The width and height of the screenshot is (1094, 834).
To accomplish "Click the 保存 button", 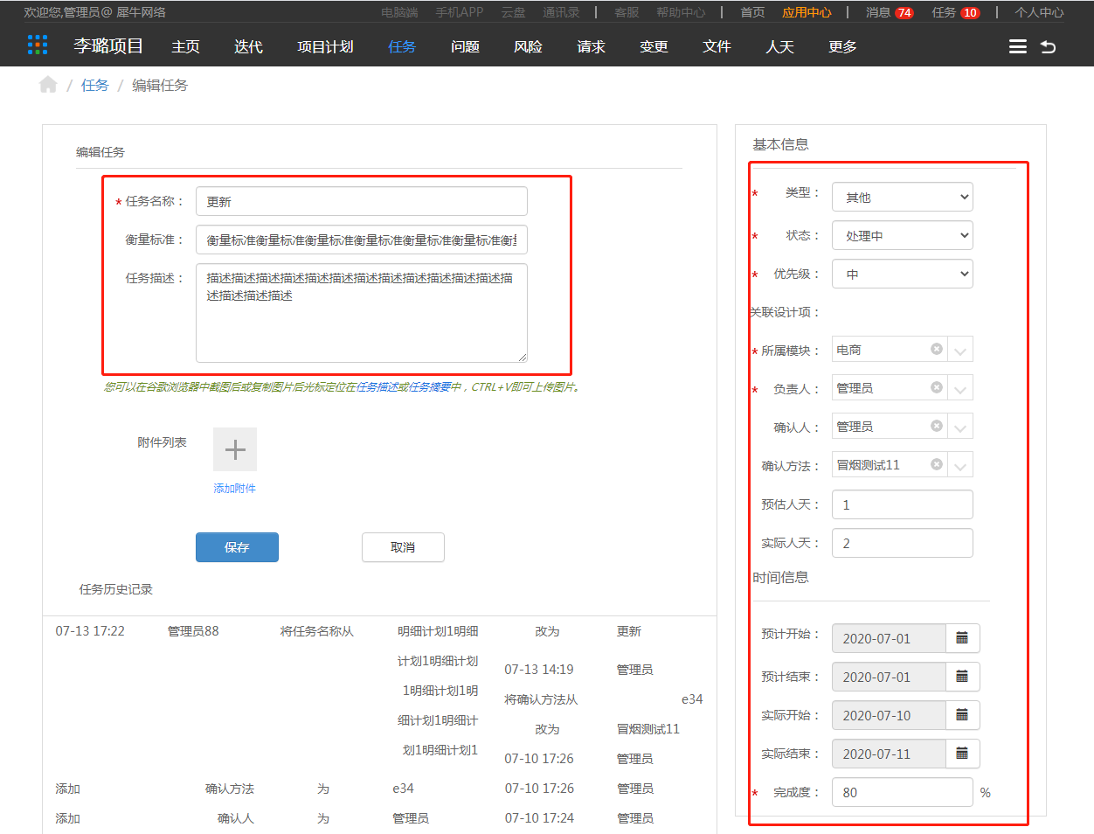I will point(237,547).
